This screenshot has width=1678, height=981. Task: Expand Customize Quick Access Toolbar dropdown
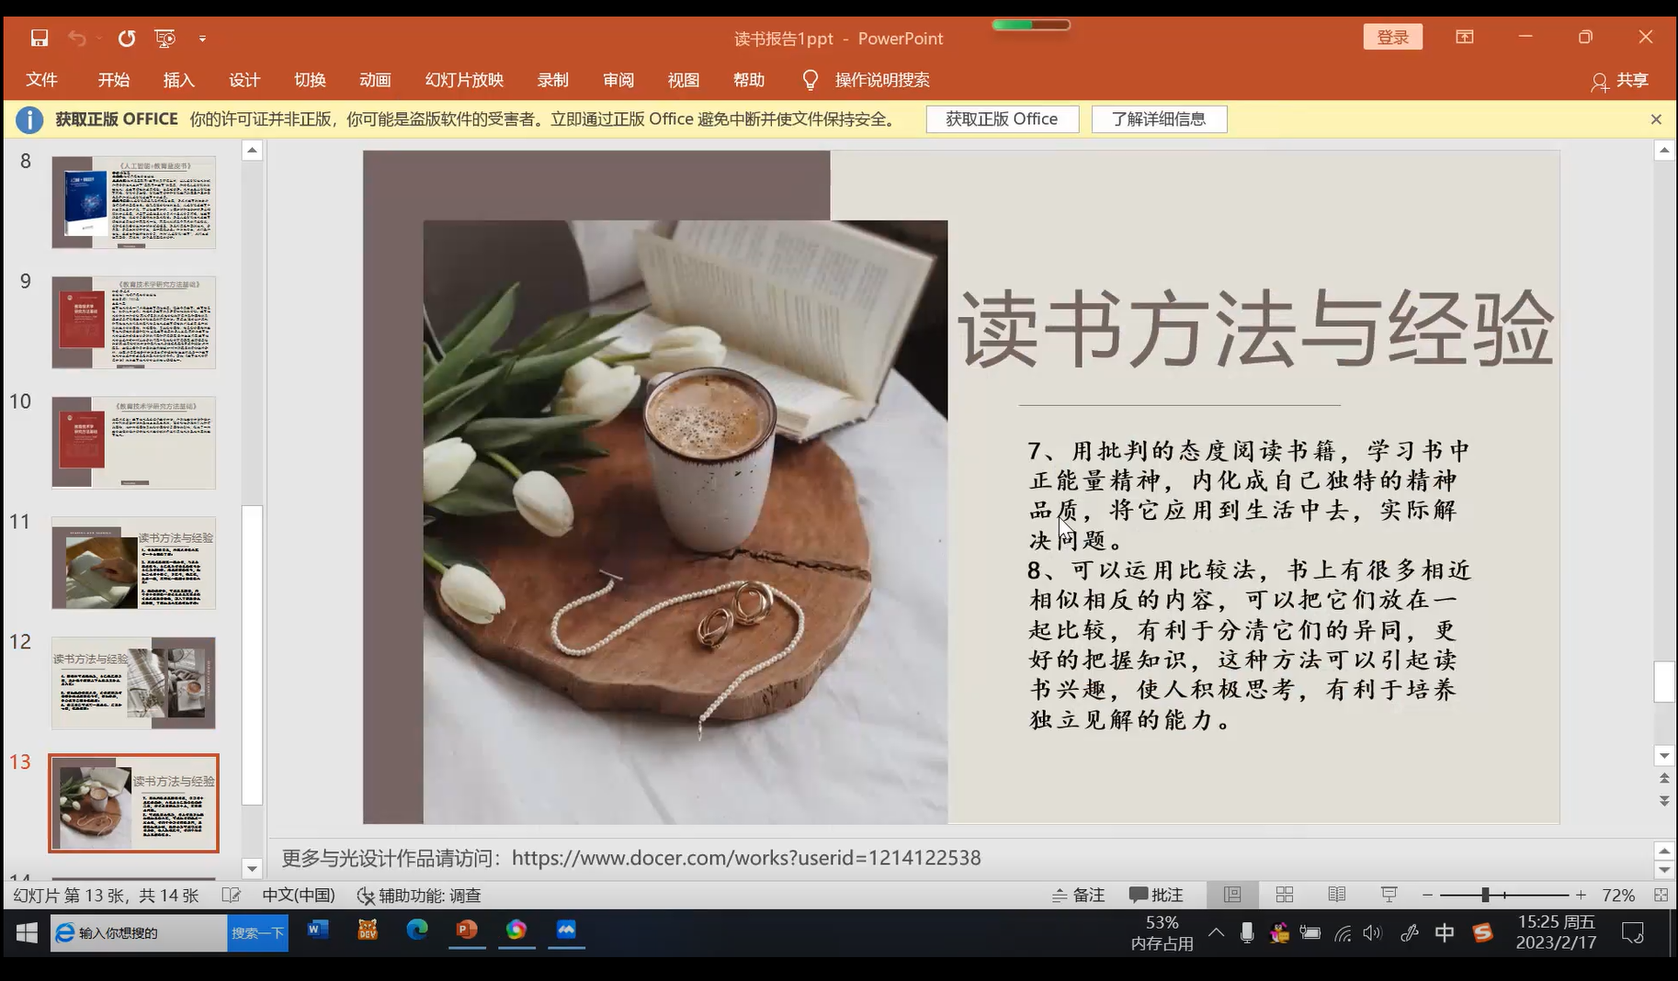[x=202, y=39]
